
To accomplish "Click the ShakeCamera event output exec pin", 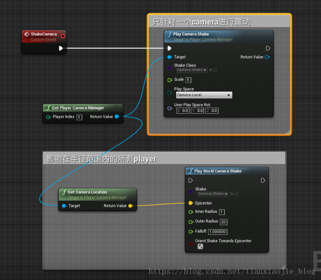I will click(61, 48).
